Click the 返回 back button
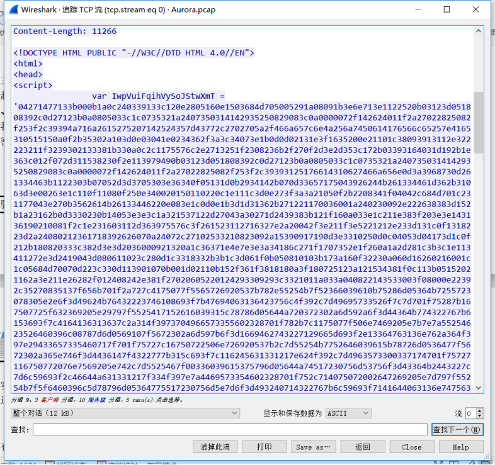The width and height of the screenshot is (495, 465). coord(362,447)
